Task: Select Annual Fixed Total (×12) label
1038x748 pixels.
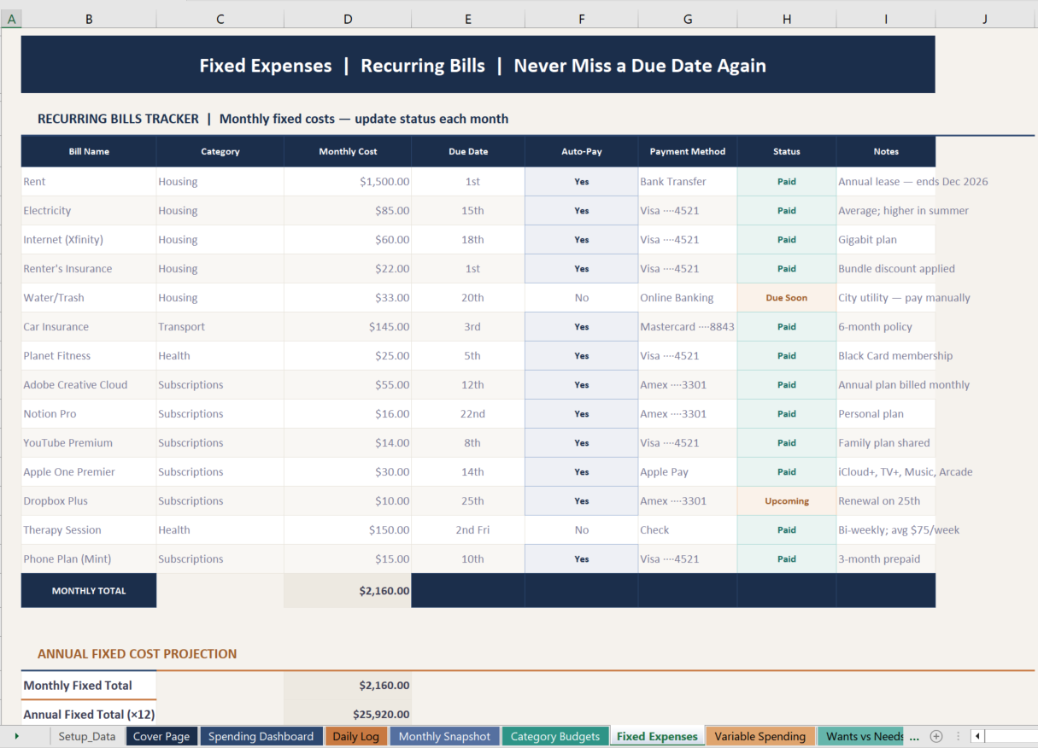Action: [89, 715]
